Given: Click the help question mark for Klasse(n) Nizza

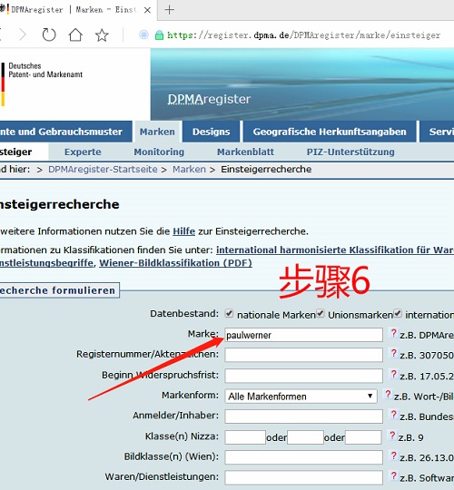Looking at the screenshot, I should pyautogui.click(x=392, y=435).
